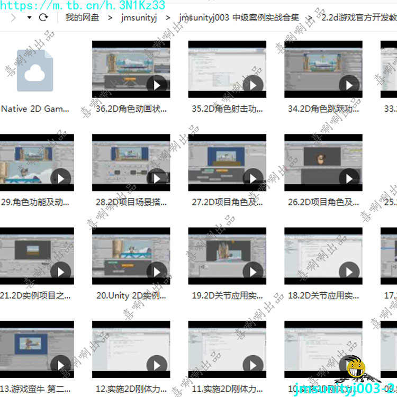This screenshot has height=397, width=397.
Task: Click the forward navigation arrow
Action: tap(13, 18)
